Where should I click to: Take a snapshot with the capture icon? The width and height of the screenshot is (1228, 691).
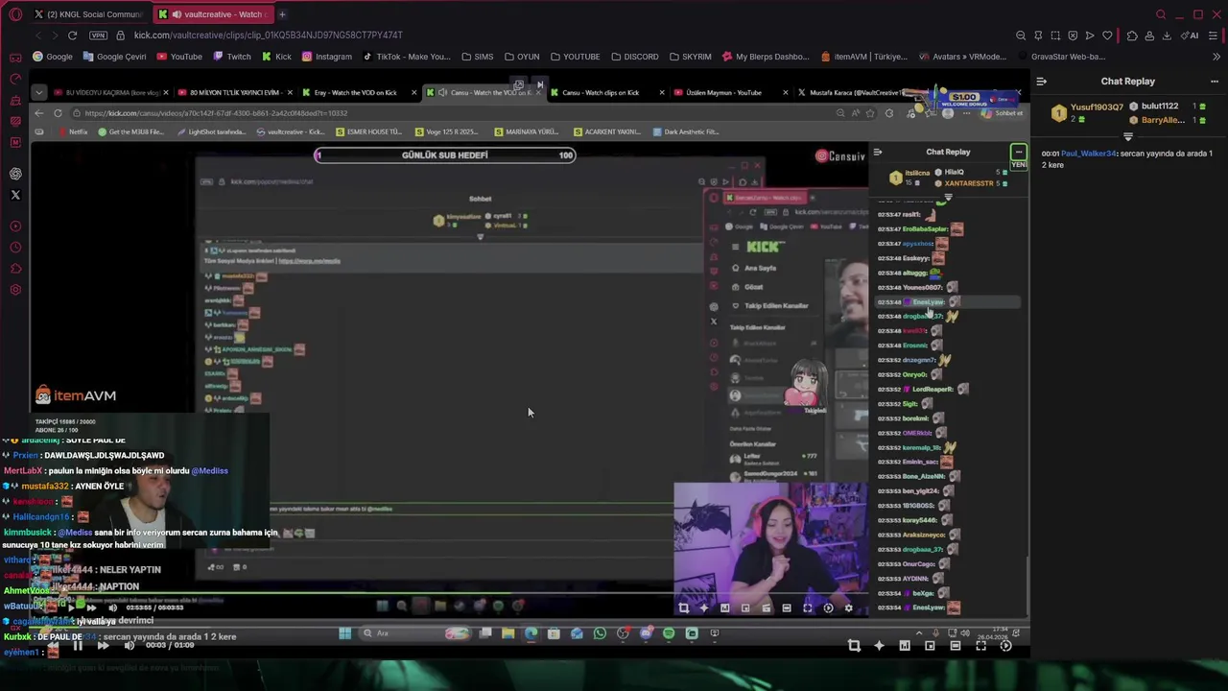[1055, 36]
